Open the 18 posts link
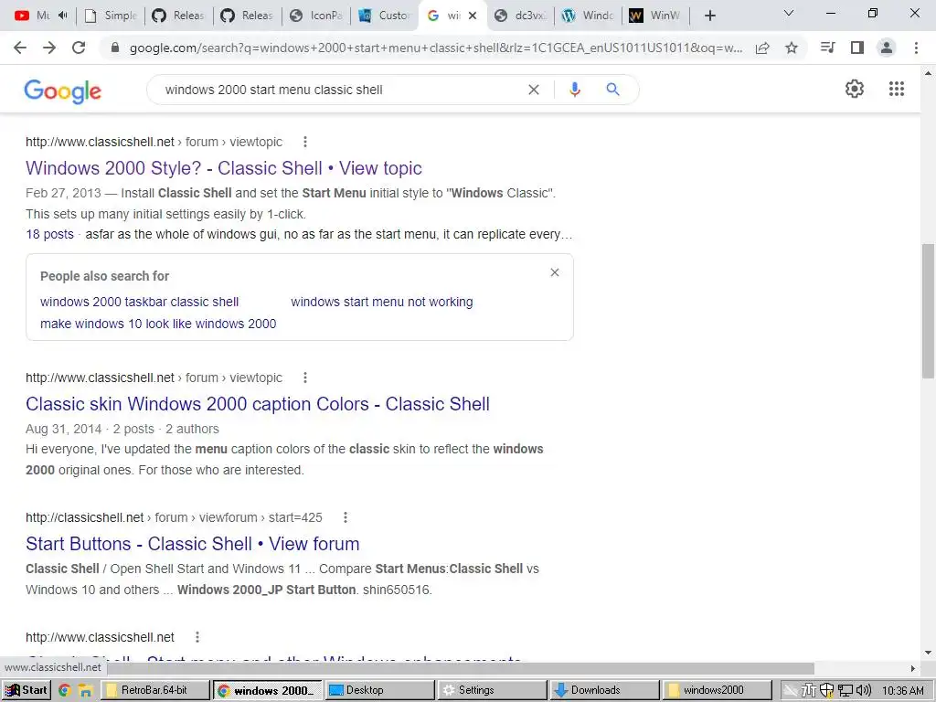This screenshot has width=936, height=702. pos(49,235)
